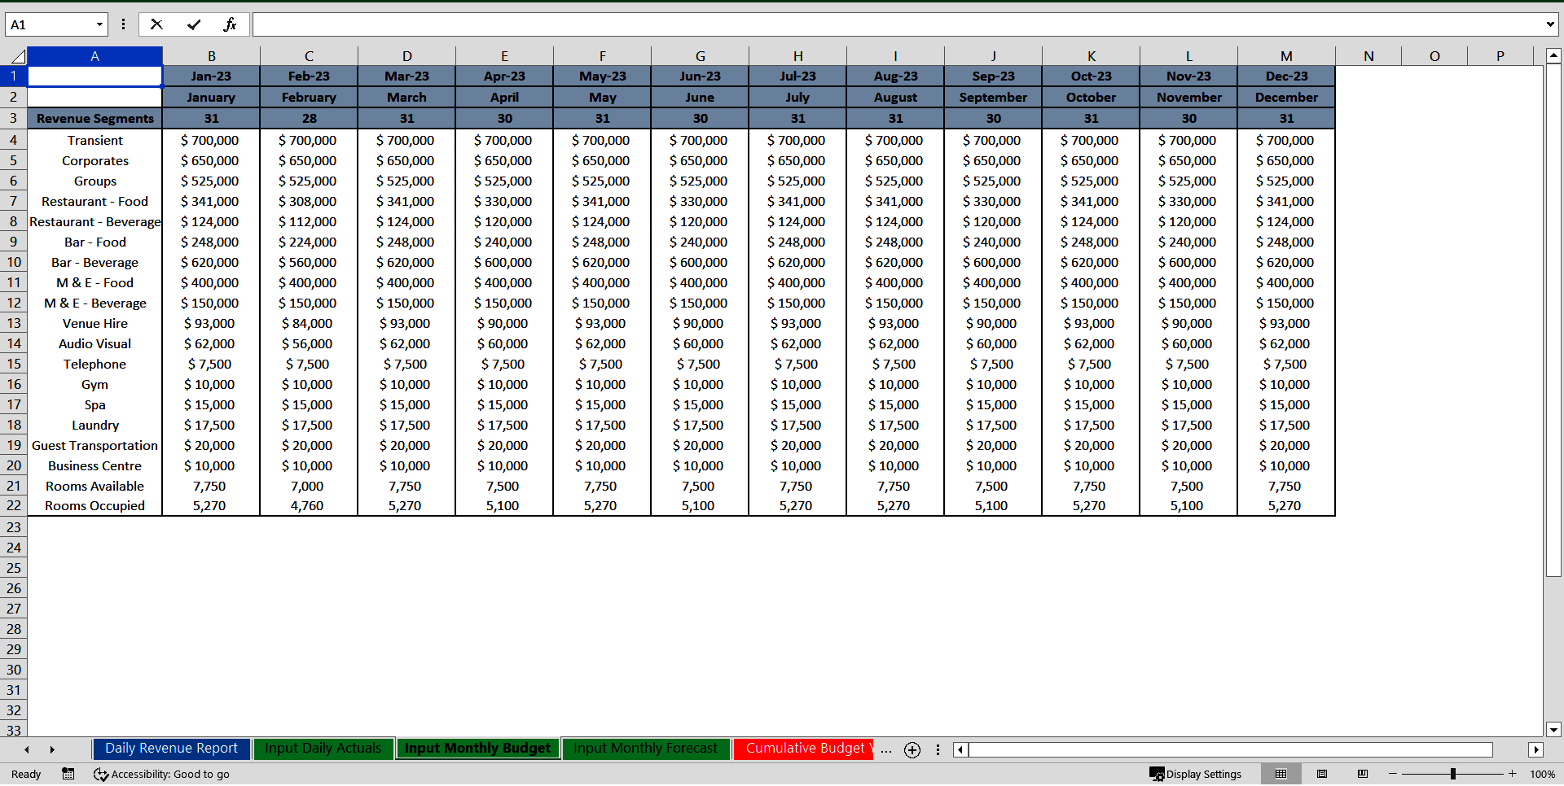Expand the formula bar
The image size is (1564, 786).
pyautogui.click(x=1550, y=24)
